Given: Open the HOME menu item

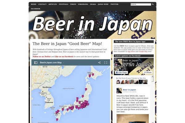Looking at the screenshot, I should tap(34, 4).
